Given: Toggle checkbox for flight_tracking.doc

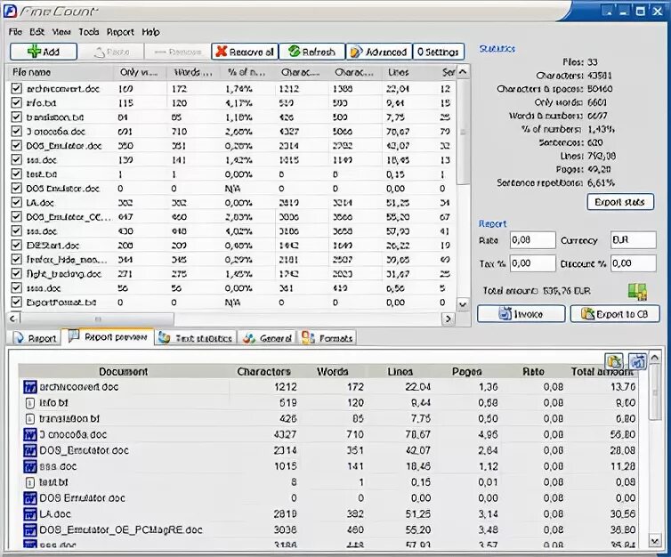Looking at the screenshot, I should 16,274.
